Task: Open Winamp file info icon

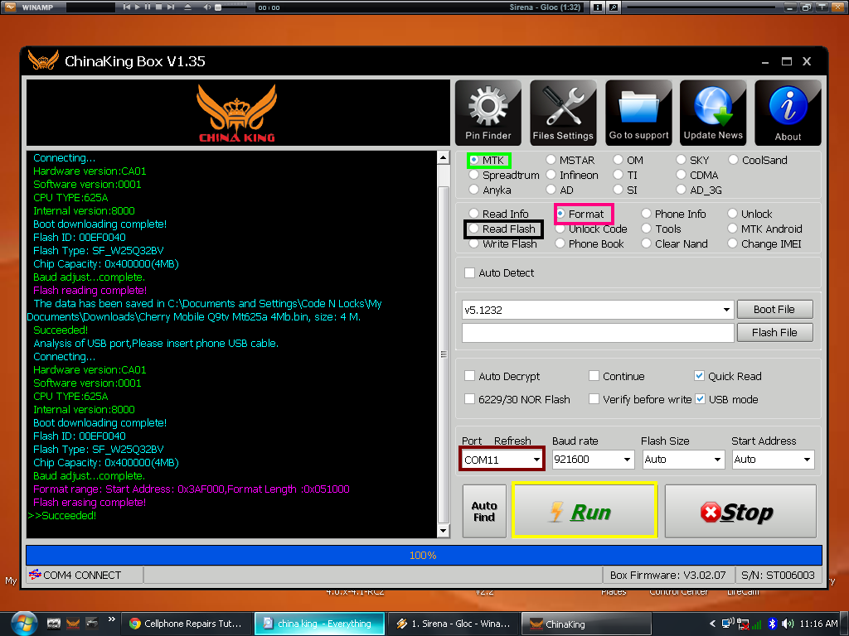Action: (x=598, y=7)
